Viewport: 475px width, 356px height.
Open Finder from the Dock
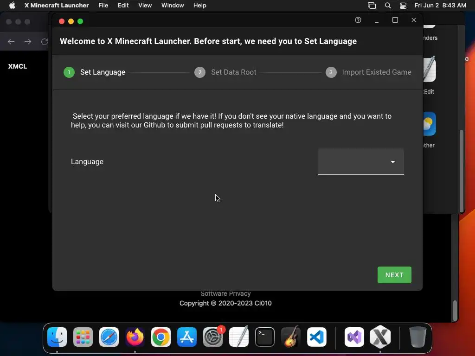[57, 337]
